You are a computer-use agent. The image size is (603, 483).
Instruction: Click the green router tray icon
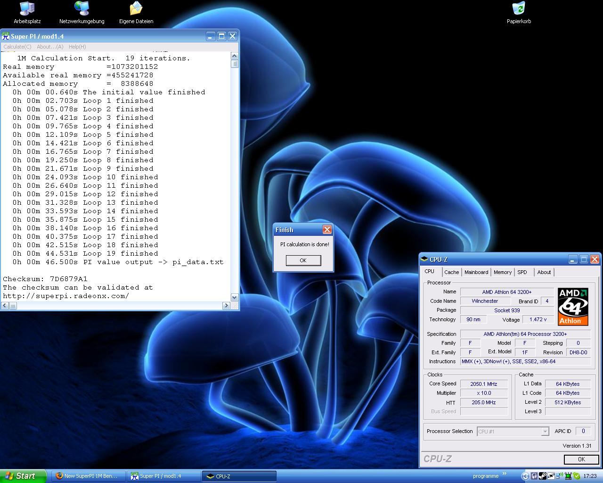568,476
